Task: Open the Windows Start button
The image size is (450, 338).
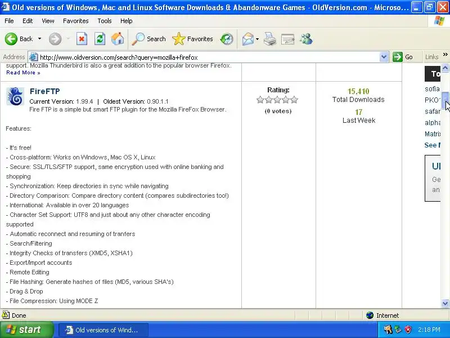Action: click(x=26, y=330)
